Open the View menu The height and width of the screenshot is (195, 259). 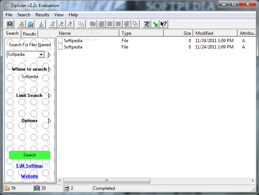tap(59, 15)
